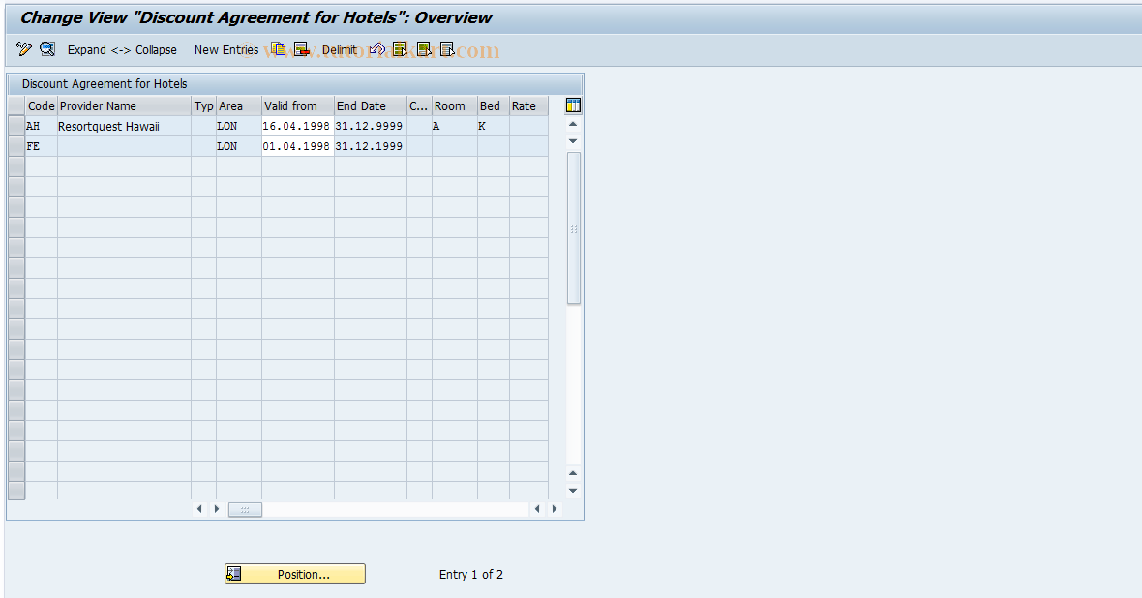This screenshot has width=1142, height=598.
Task: Click the Undo Change icon
Action: coord(376,49)
